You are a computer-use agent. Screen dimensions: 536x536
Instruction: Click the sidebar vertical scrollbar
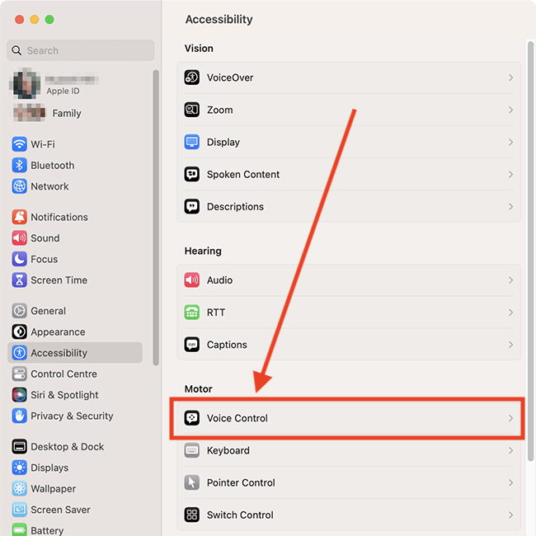click(156, 218)
